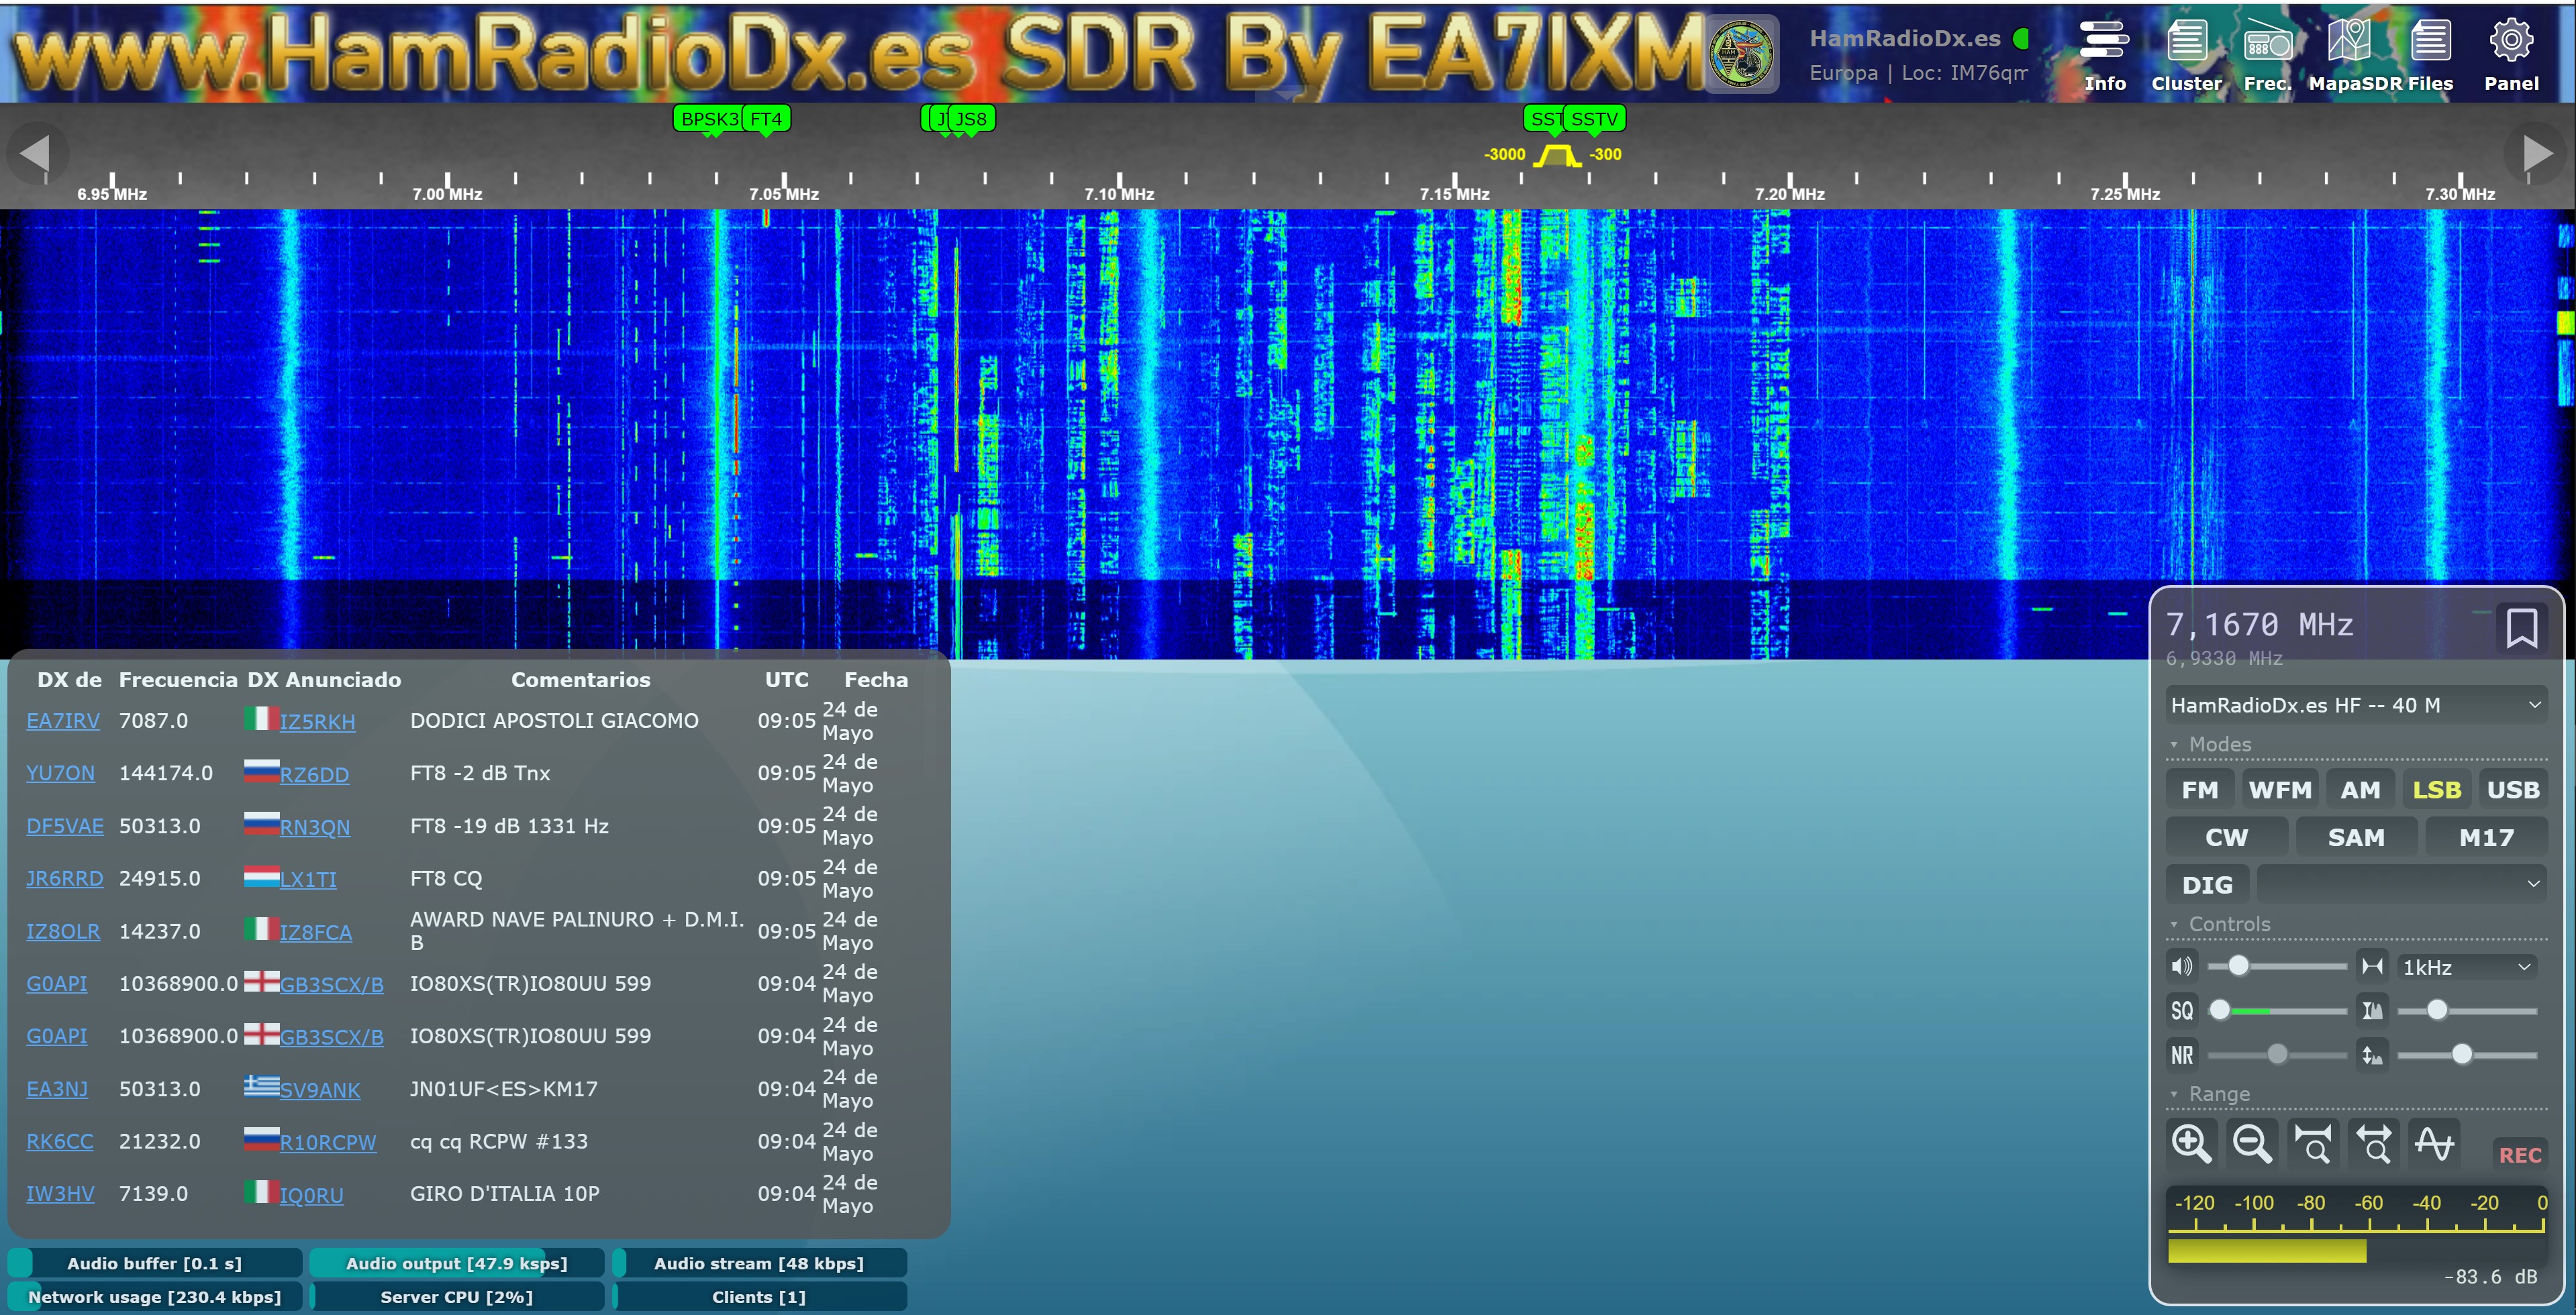Toggle the spectrum sine-wave display icon
Viewport: 2576px width, 1315px height.
[2434, 1143]
